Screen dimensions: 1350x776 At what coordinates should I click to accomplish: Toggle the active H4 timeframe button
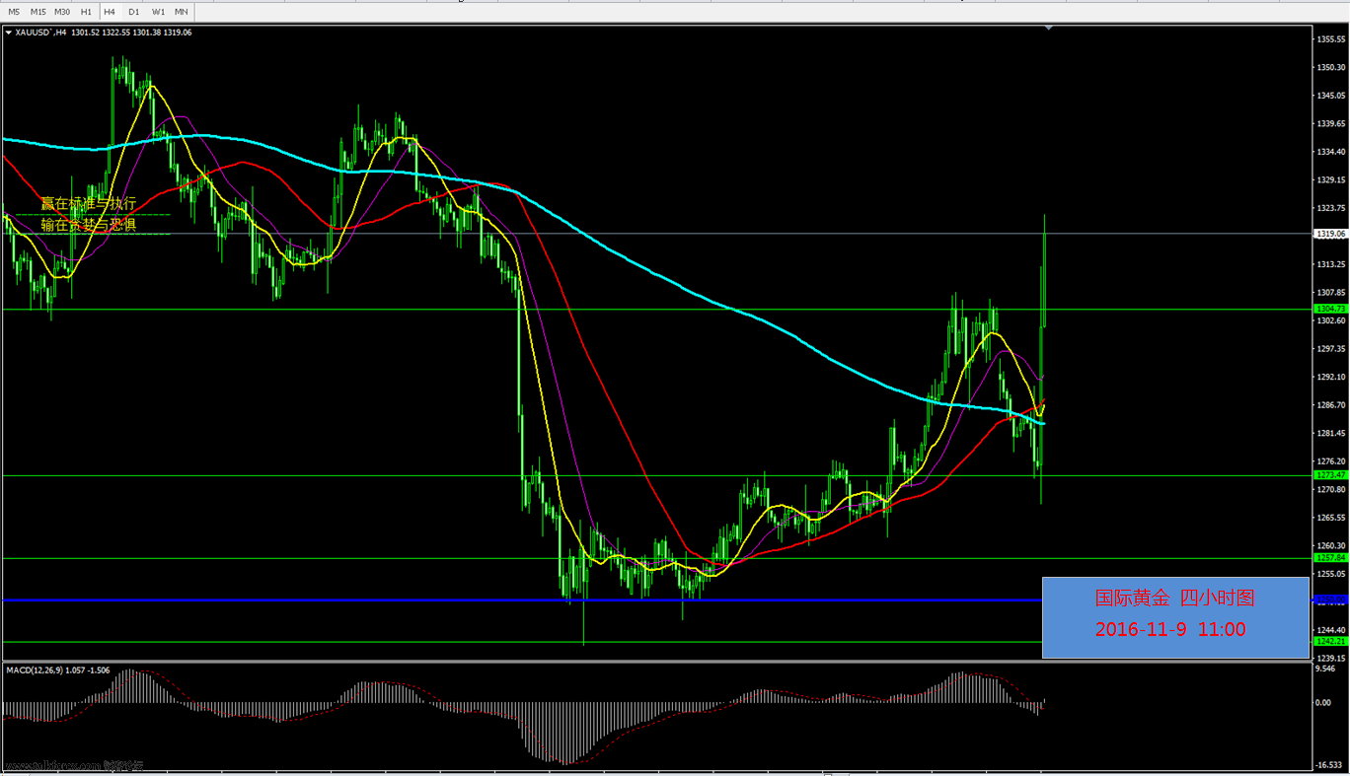(109, 12)
